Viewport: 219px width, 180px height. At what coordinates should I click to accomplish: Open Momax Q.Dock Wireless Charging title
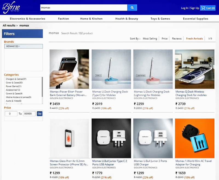[191, 93]
